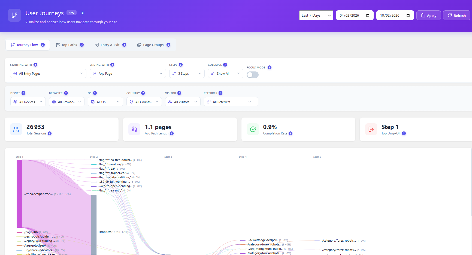The width and height of the screenshot is (472, 255).
Task: Enable the Focus Mode toggle
Action: coord(252,75)
